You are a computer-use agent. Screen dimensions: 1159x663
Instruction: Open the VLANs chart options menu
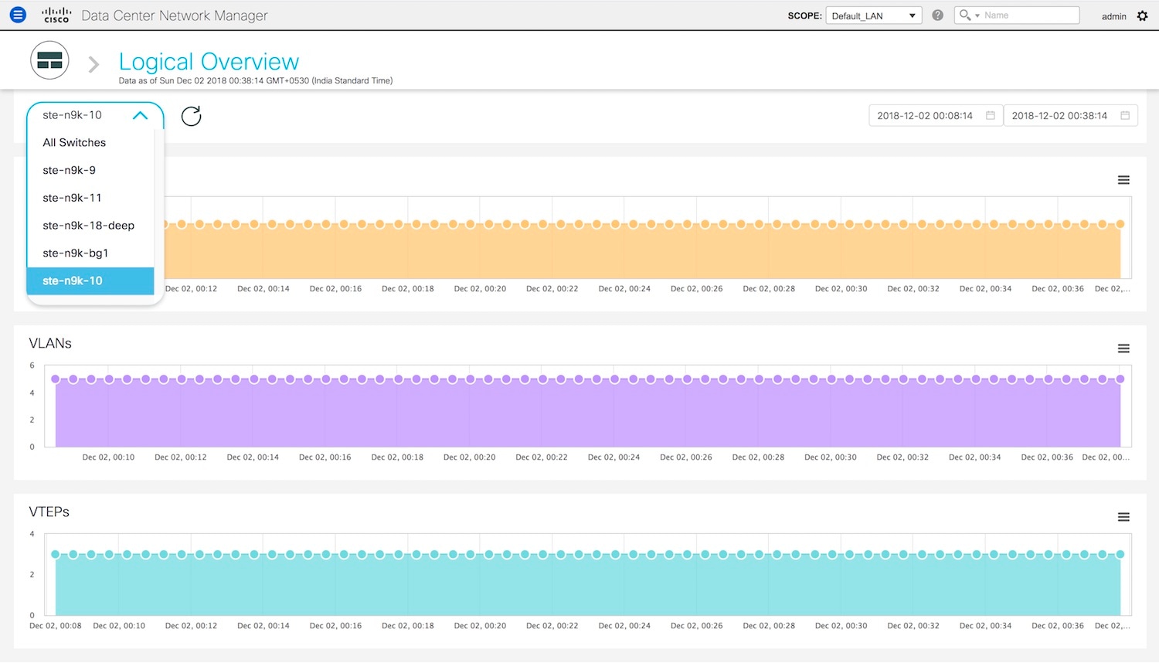coord(1123,348)
